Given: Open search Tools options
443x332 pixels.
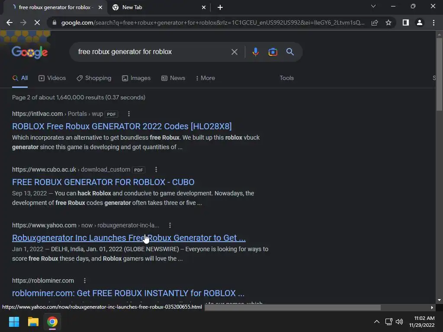Looking at the screenshot, I should (286, 78).
